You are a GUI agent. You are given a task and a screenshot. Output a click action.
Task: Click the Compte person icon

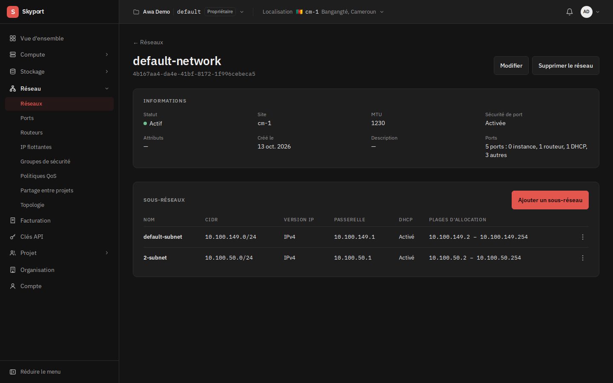pos(13,286)
